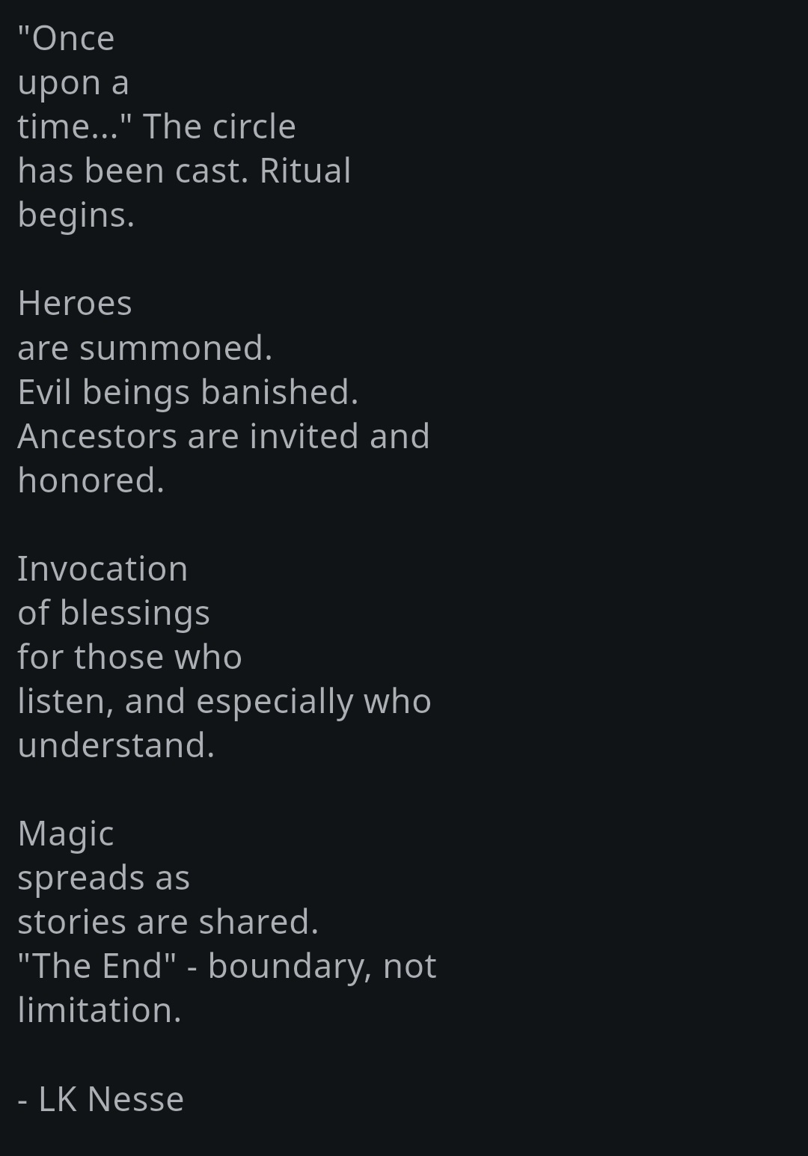Click the word "begins."
The image size is (808, 1156).
(76, 215)
